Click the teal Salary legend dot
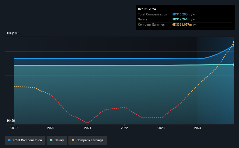The width and height of the screenshot is (239, 148). (51, 140)
